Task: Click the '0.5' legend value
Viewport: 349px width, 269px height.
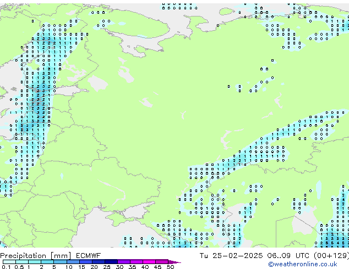Action: coord(19,267)
